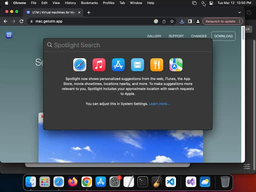View site information lock icon
256x192 pixels.
[31, 21]
